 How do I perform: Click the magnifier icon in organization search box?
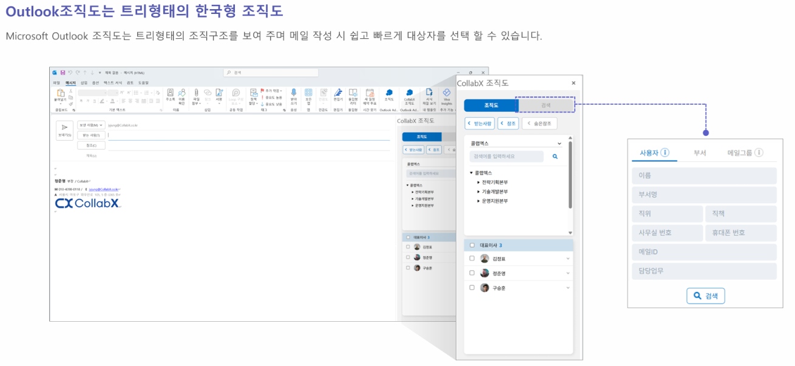[x=555, y=156]
